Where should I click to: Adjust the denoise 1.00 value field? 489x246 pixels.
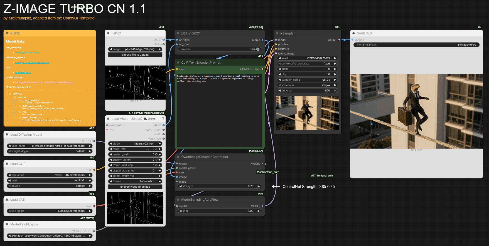307,91
